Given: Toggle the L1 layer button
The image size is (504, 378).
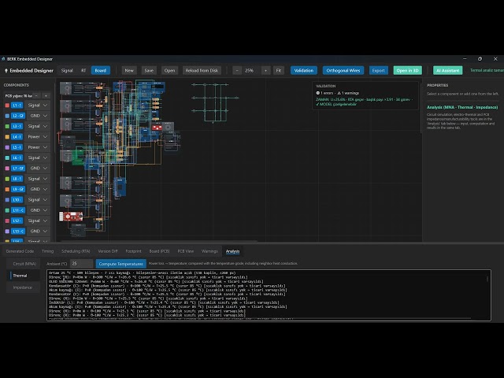Looking at the screenshot, I should 17,105.
